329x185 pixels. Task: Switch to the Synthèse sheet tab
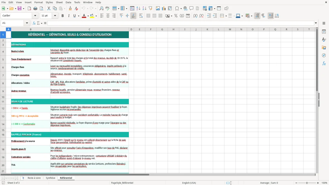click(50, 178)
